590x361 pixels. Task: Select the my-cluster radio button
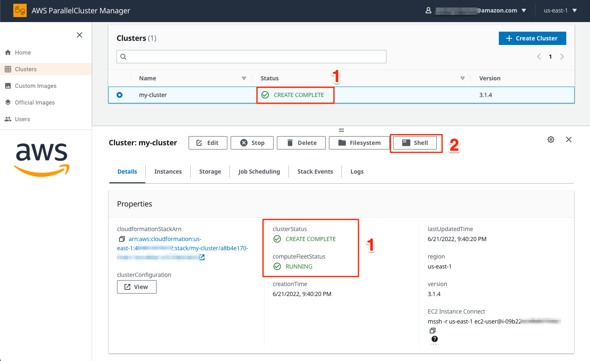coord(119,95)
